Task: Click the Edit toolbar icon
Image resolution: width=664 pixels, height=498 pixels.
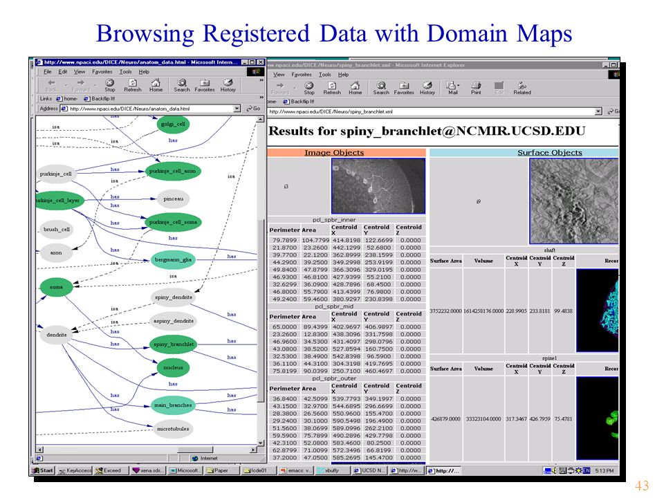Action: coord(499,88)
